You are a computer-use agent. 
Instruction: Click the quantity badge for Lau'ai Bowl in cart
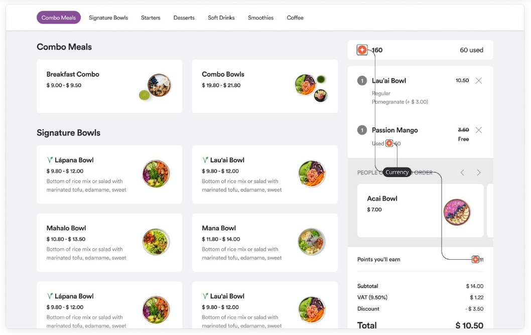coord(362,81)
